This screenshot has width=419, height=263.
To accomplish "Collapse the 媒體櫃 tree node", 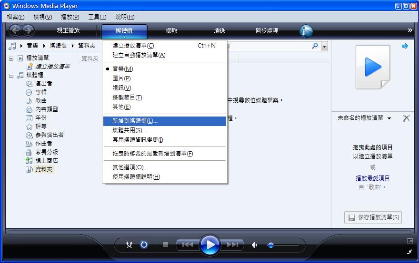I will point(11,76).
